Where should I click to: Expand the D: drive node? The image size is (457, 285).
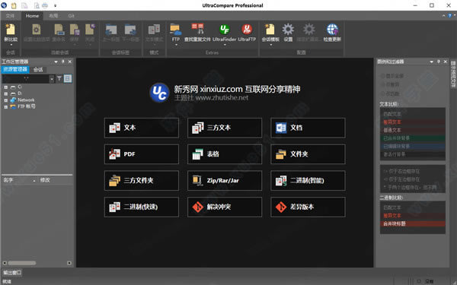(5, 93)
